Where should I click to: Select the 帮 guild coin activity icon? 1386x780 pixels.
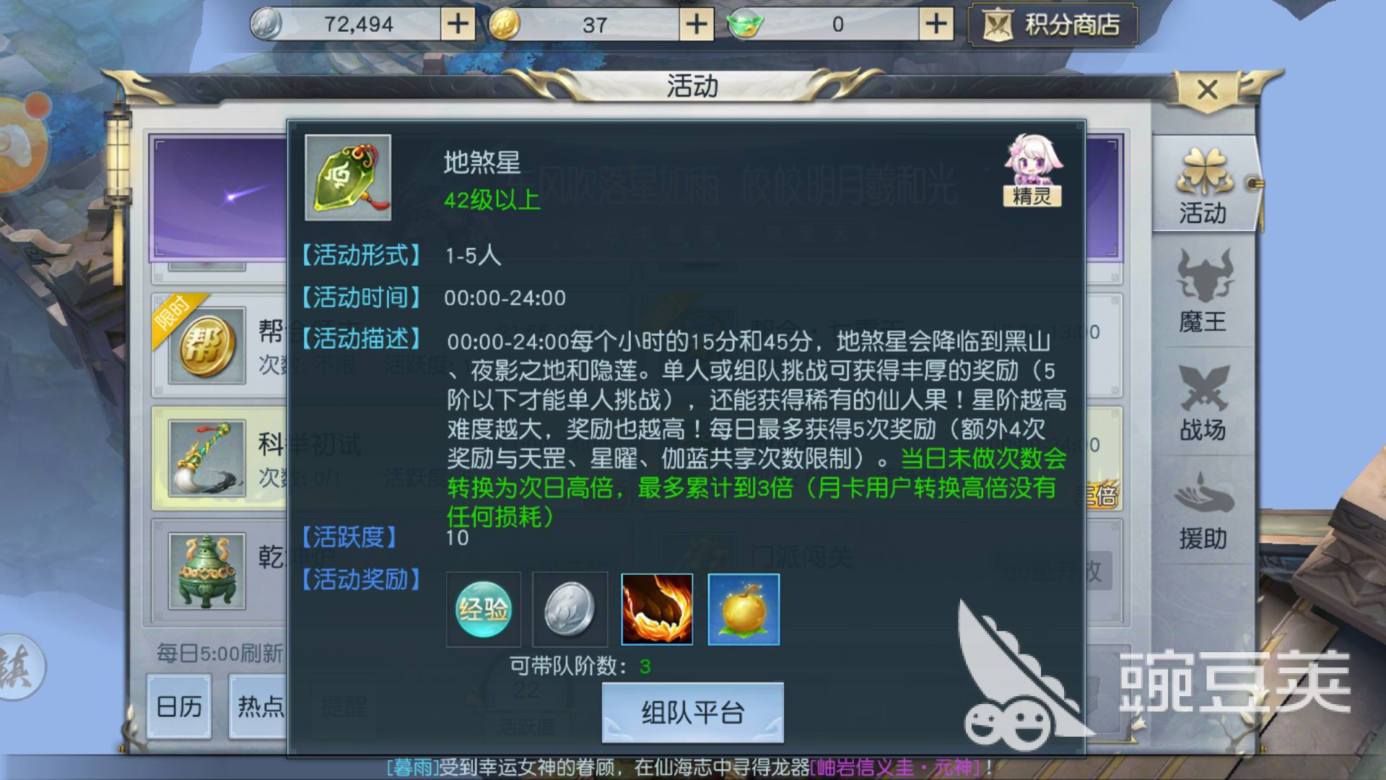(x=207, y=345)
